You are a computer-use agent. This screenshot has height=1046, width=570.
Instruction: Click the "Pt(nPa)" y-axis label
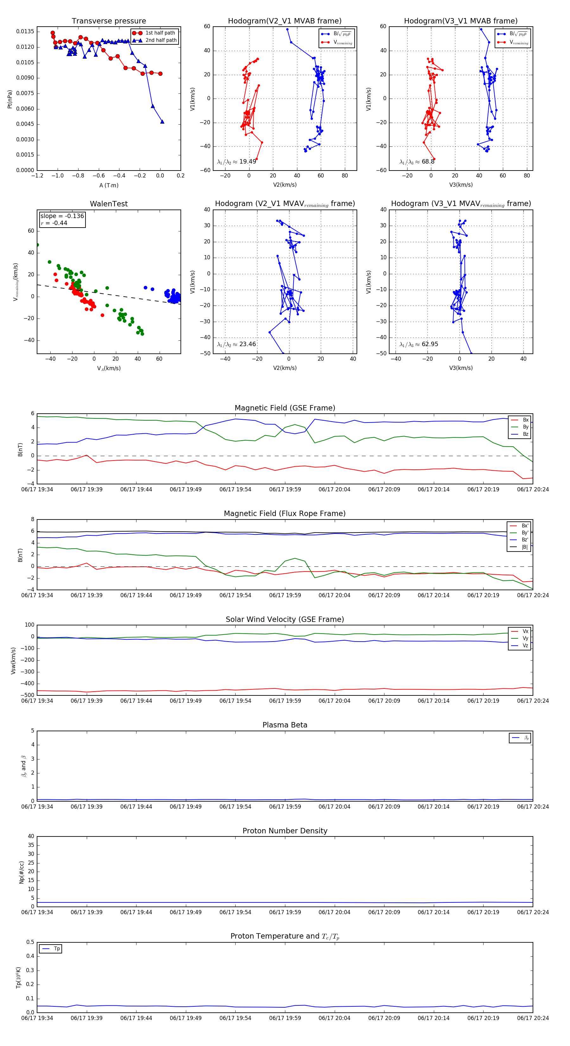(x=10, y=99)
